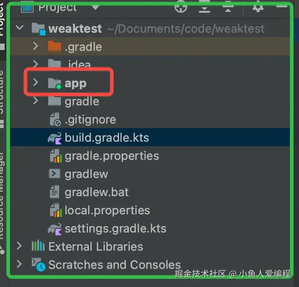Select the gradle.properties file
Viewport: 299px width, 287px height.
[x=111, y=156]
